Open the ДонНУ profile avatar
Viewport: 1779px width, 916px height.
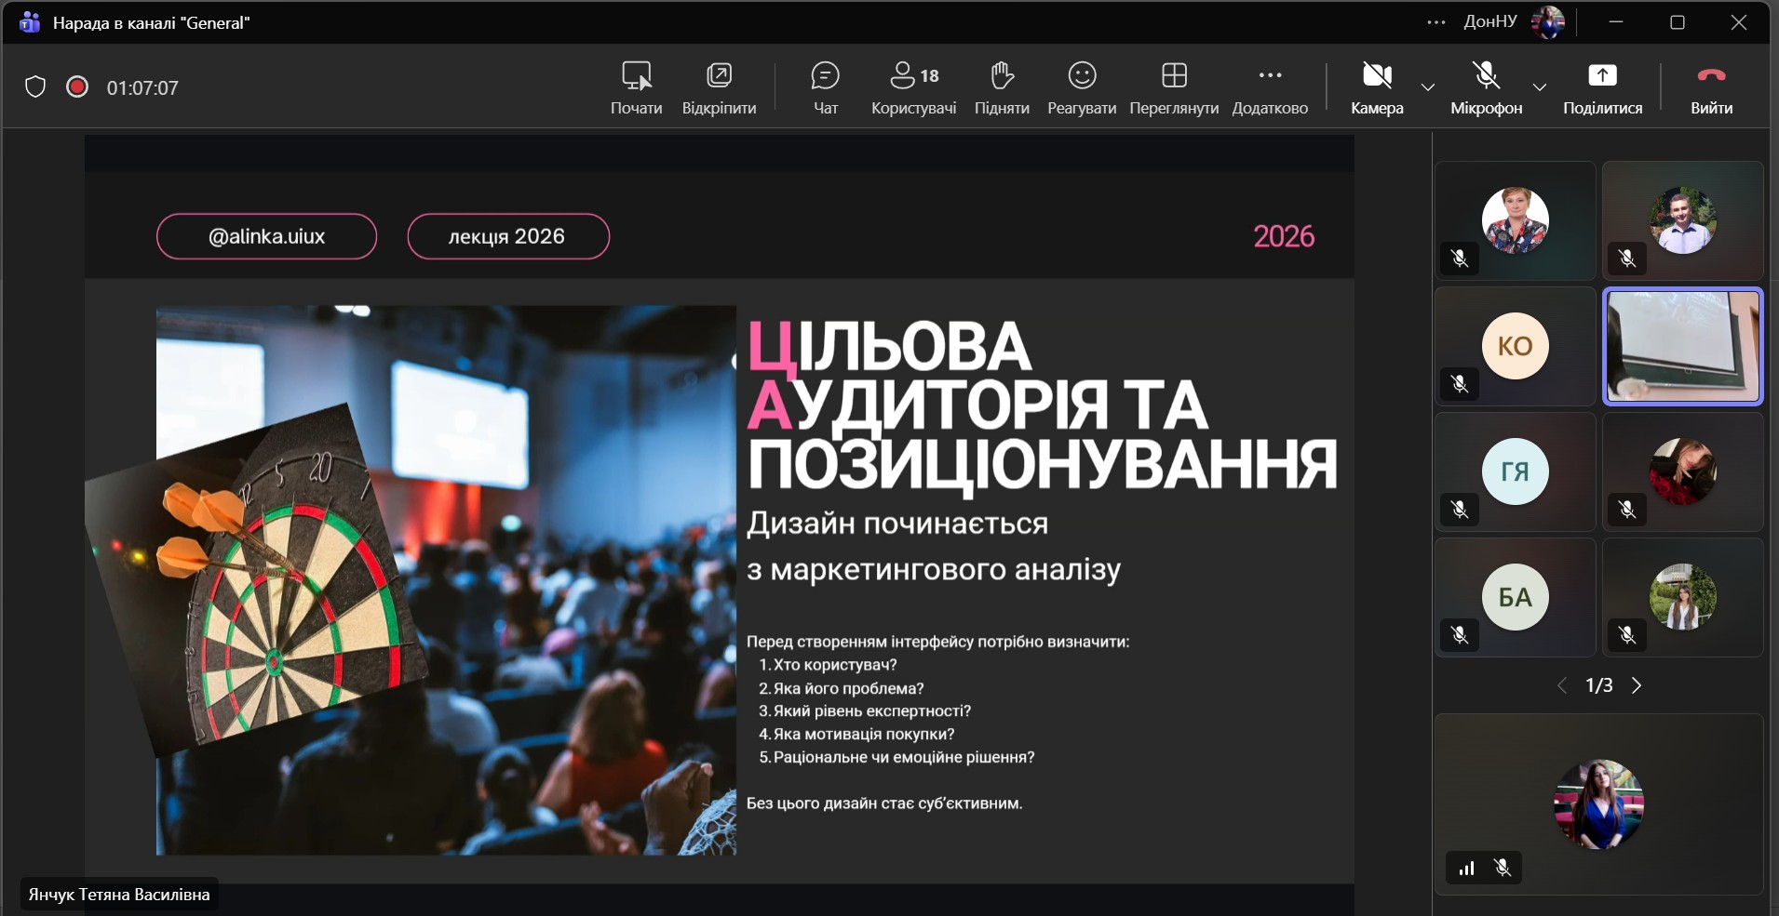(1548, 22)
